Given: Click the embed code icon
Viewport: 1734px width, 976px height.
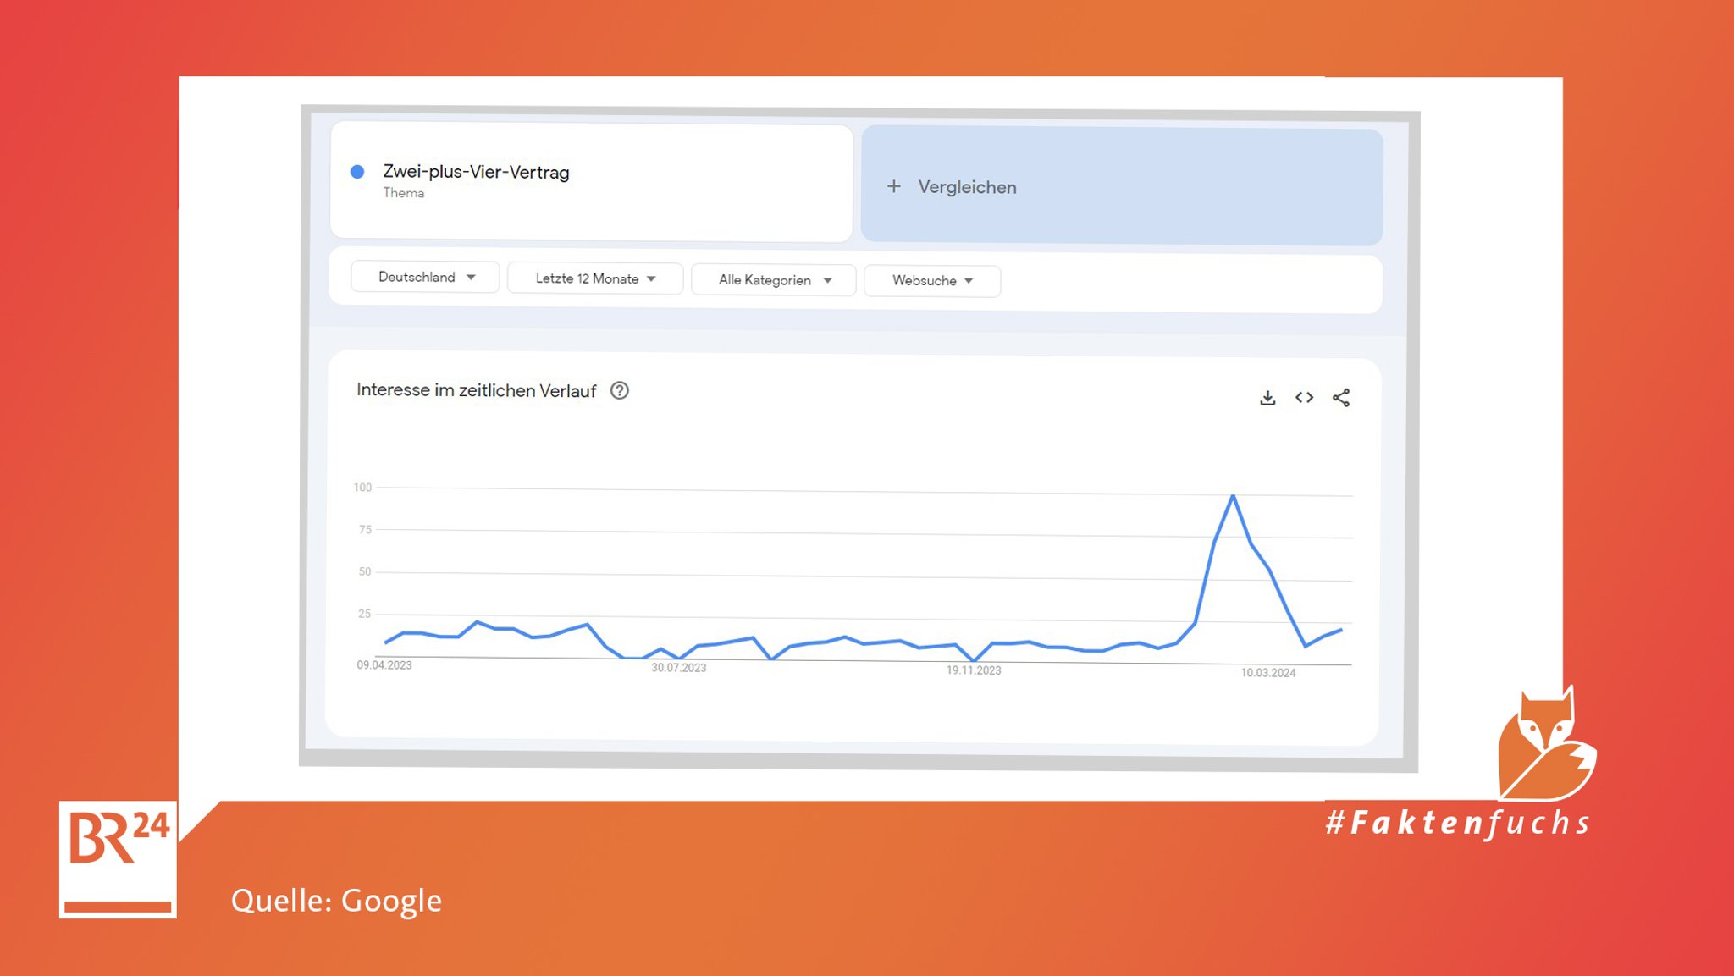Looking at the screenshot, I should pyautogui.click(x=1304, y=398).
